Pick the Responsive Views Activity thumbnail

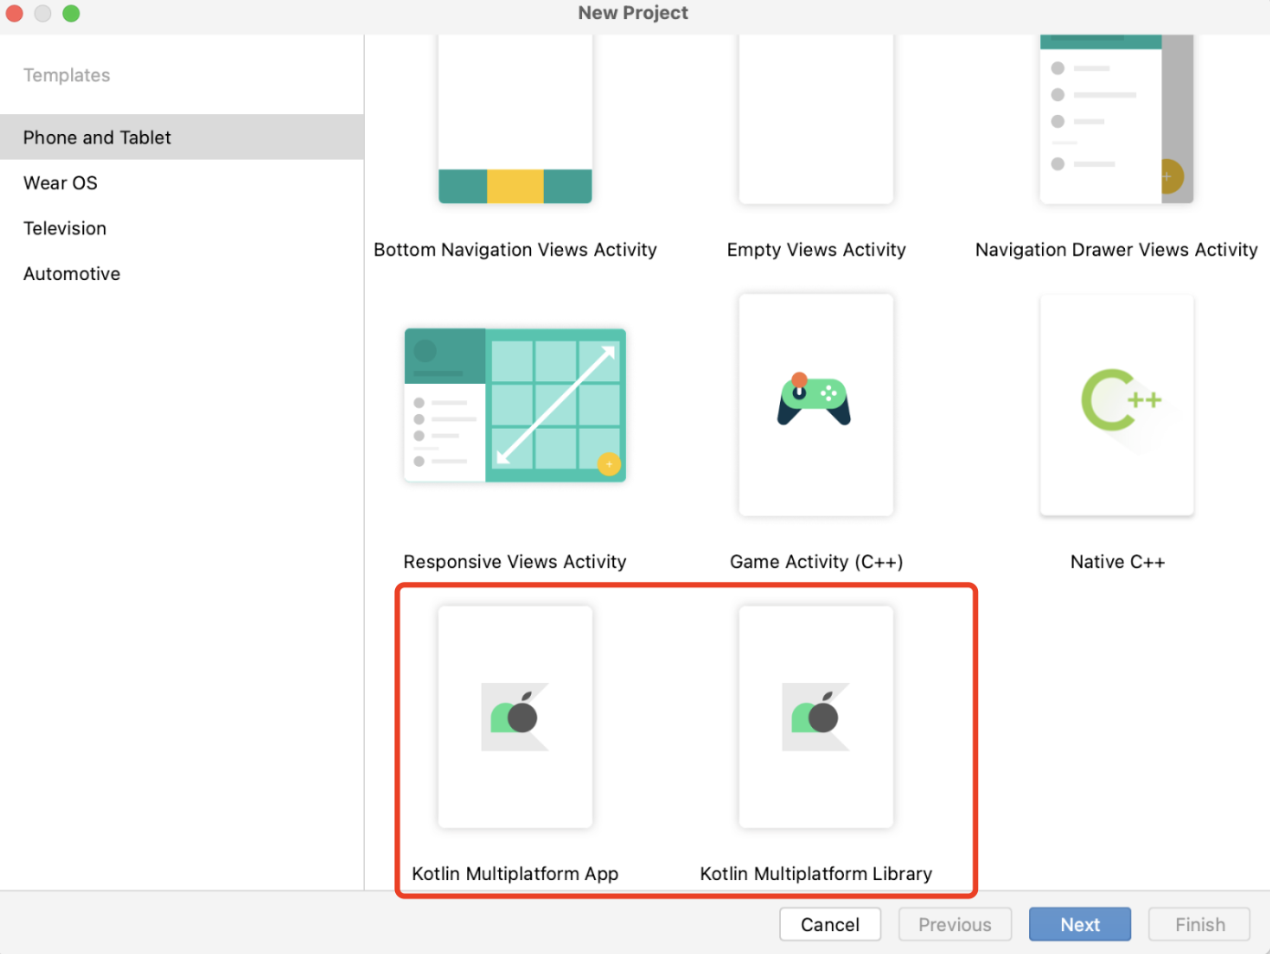click(515, 405)
